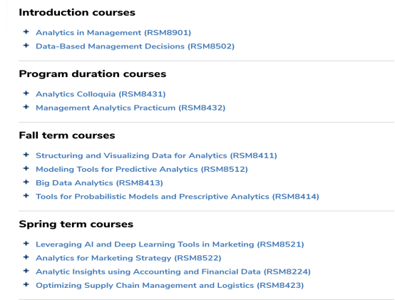Viewport: 395px width, 300px height.
Task: Open Optimizing Supply Chain Management (RSM8423) link
Action: (x=170, y=286)
